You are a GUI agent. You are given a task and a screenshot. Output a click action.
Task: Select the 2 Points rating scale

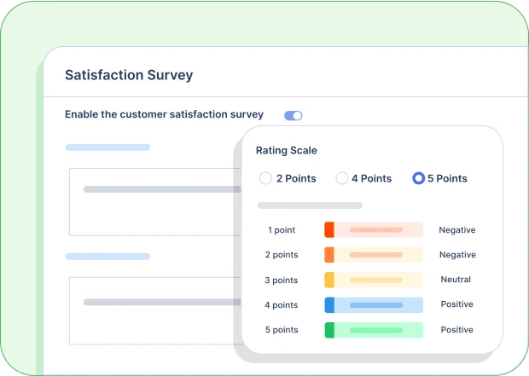(x=266, y=178)
